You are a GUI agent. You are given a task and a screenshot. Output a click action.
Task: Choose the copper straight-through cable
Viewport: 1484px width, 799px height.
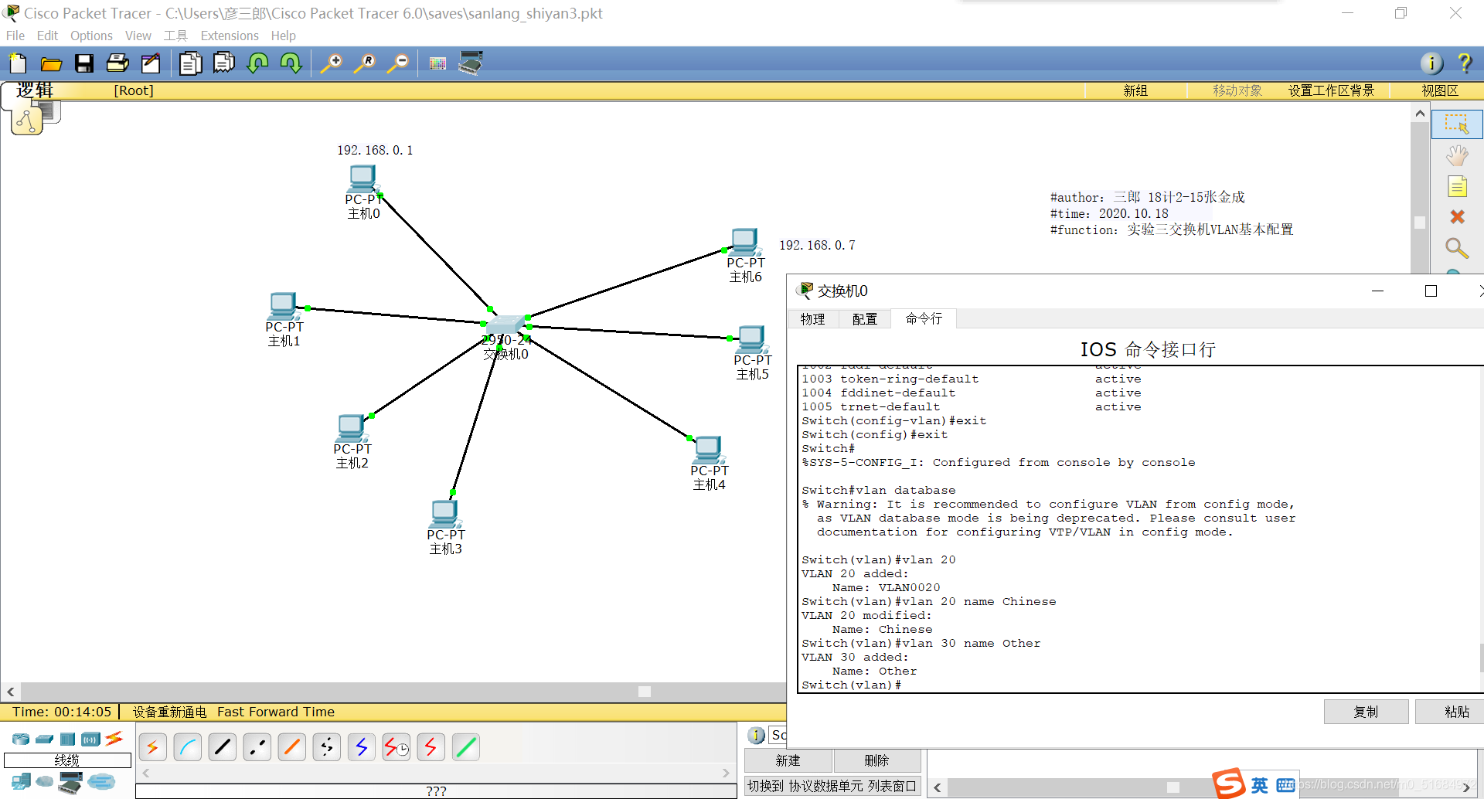point(223,747)
